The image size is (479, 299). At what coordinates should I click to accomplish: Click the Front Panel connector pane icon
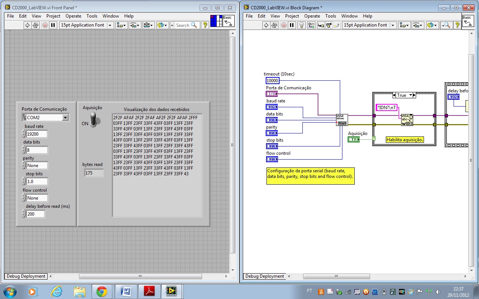click(x=216, y=21)
